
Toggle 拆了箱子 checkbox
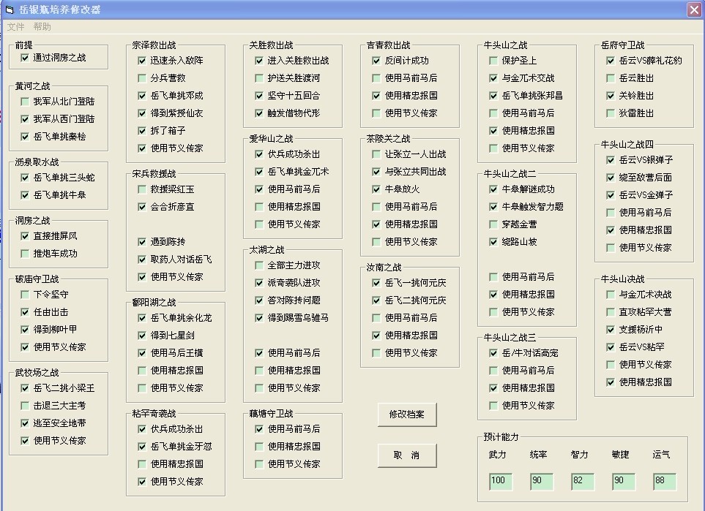pos(142,131)
